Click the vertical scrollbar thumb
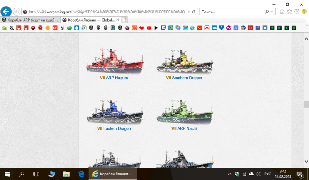The height and width of the screenshot is (180, 309). point(306,104)
